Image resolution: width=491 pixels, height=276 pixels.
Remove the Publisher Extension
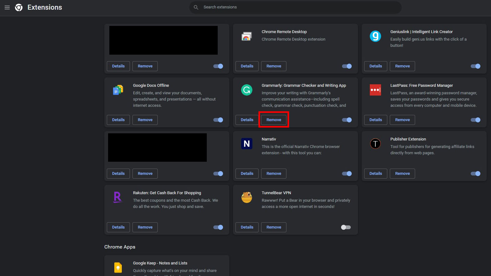click(403, 174)
